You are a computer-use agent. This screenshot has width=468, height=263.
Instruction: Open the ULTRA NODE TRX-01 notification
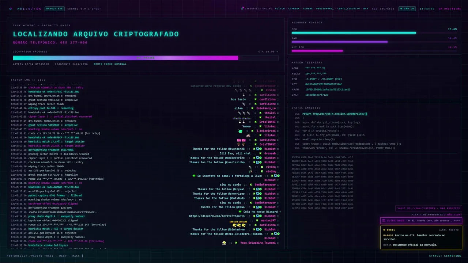click(421, 221)
